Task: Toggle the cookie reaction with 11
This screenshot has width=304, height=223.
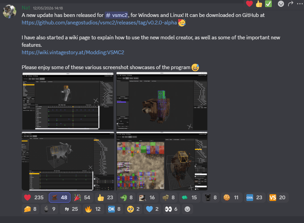Action: click(x=231, y=198)
